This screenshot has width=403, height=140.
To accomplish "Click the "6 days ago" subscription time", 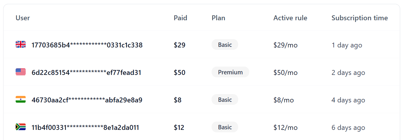I will coord(348,128).
